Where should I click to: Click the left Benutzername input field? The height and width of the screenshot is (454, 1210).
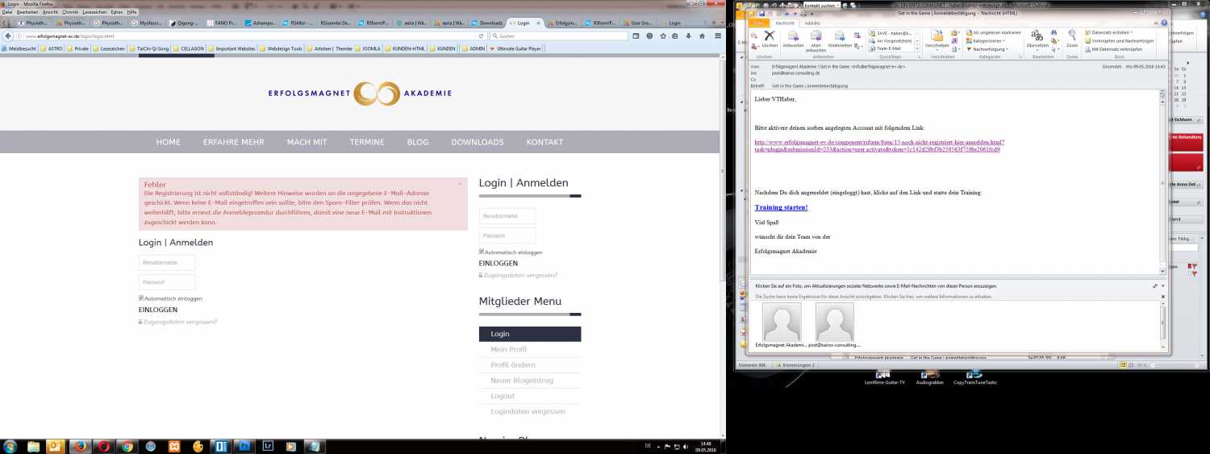pyautogui.click(x=167, y=263)
